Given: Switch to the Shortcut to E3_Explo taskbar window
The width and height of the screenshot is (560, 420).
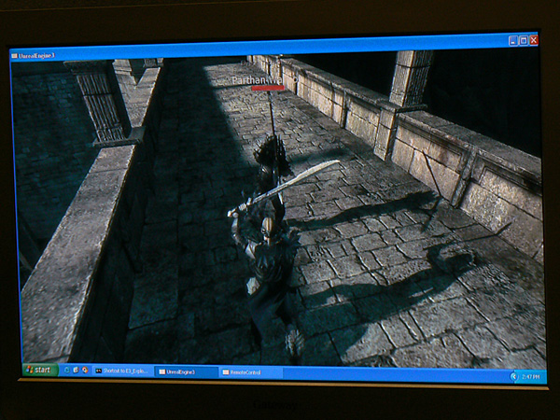Looking at the screenshot, I should (x=123, y=371).
